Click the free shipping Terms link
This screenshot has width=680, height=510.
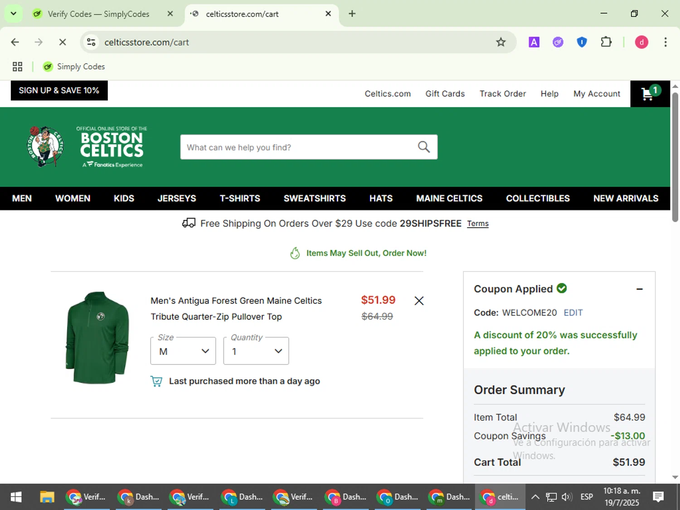coord(478,223)
